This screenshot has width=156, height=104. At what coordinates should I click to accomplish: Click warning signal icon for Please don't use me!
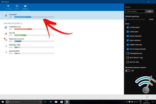pyautogui.click(x=5, y=39)
